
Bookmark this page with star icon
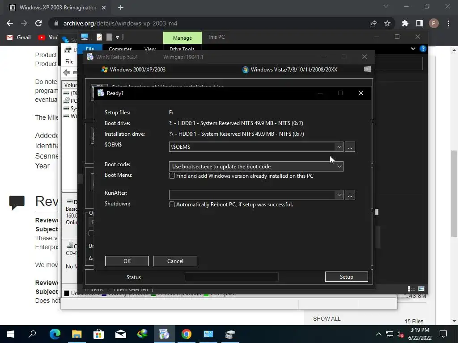(x=387, y=23)
